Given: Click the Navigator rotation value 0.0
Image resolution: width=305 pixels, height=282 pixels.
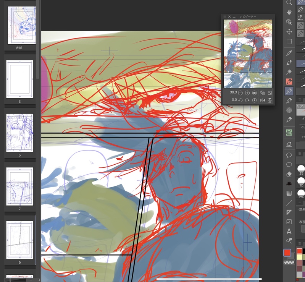Looking at the screenshot, I should (x=234, y=100).
